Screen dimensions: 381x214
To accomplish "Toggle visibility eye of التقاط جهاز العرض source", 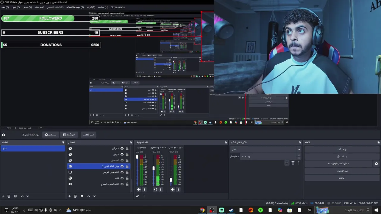I will click(122, 172).
